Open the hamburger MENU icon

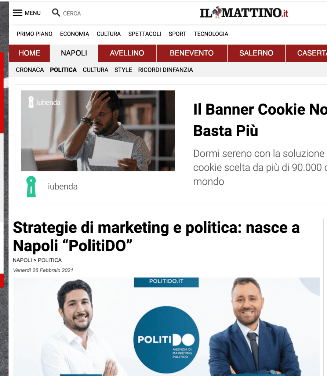18,13
